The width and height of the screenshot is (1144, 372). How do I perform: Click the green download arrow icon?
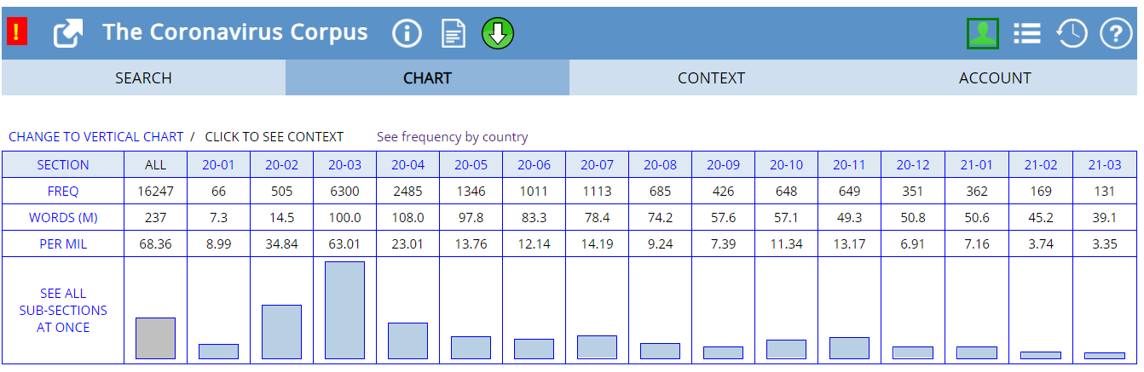(498, 34)
